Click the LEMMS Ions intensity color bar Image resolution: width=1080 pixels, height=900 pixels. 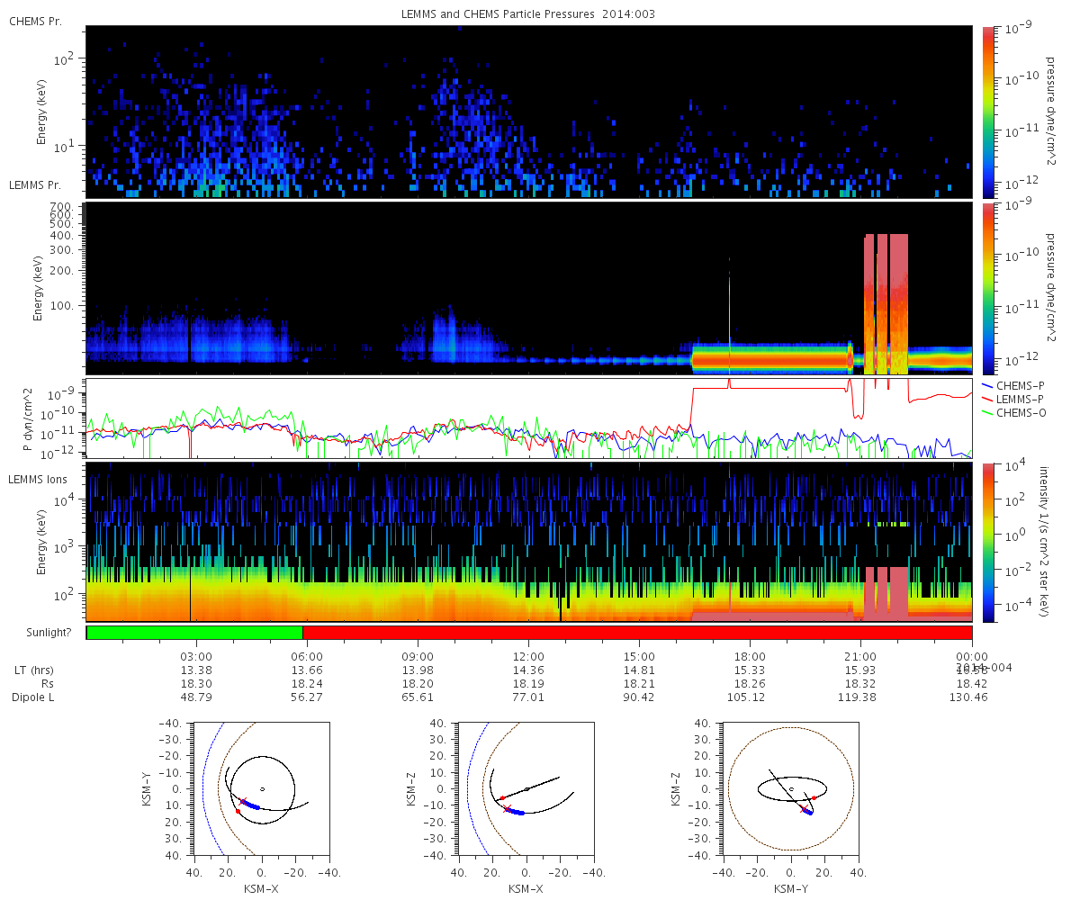(x=989, y=542)
